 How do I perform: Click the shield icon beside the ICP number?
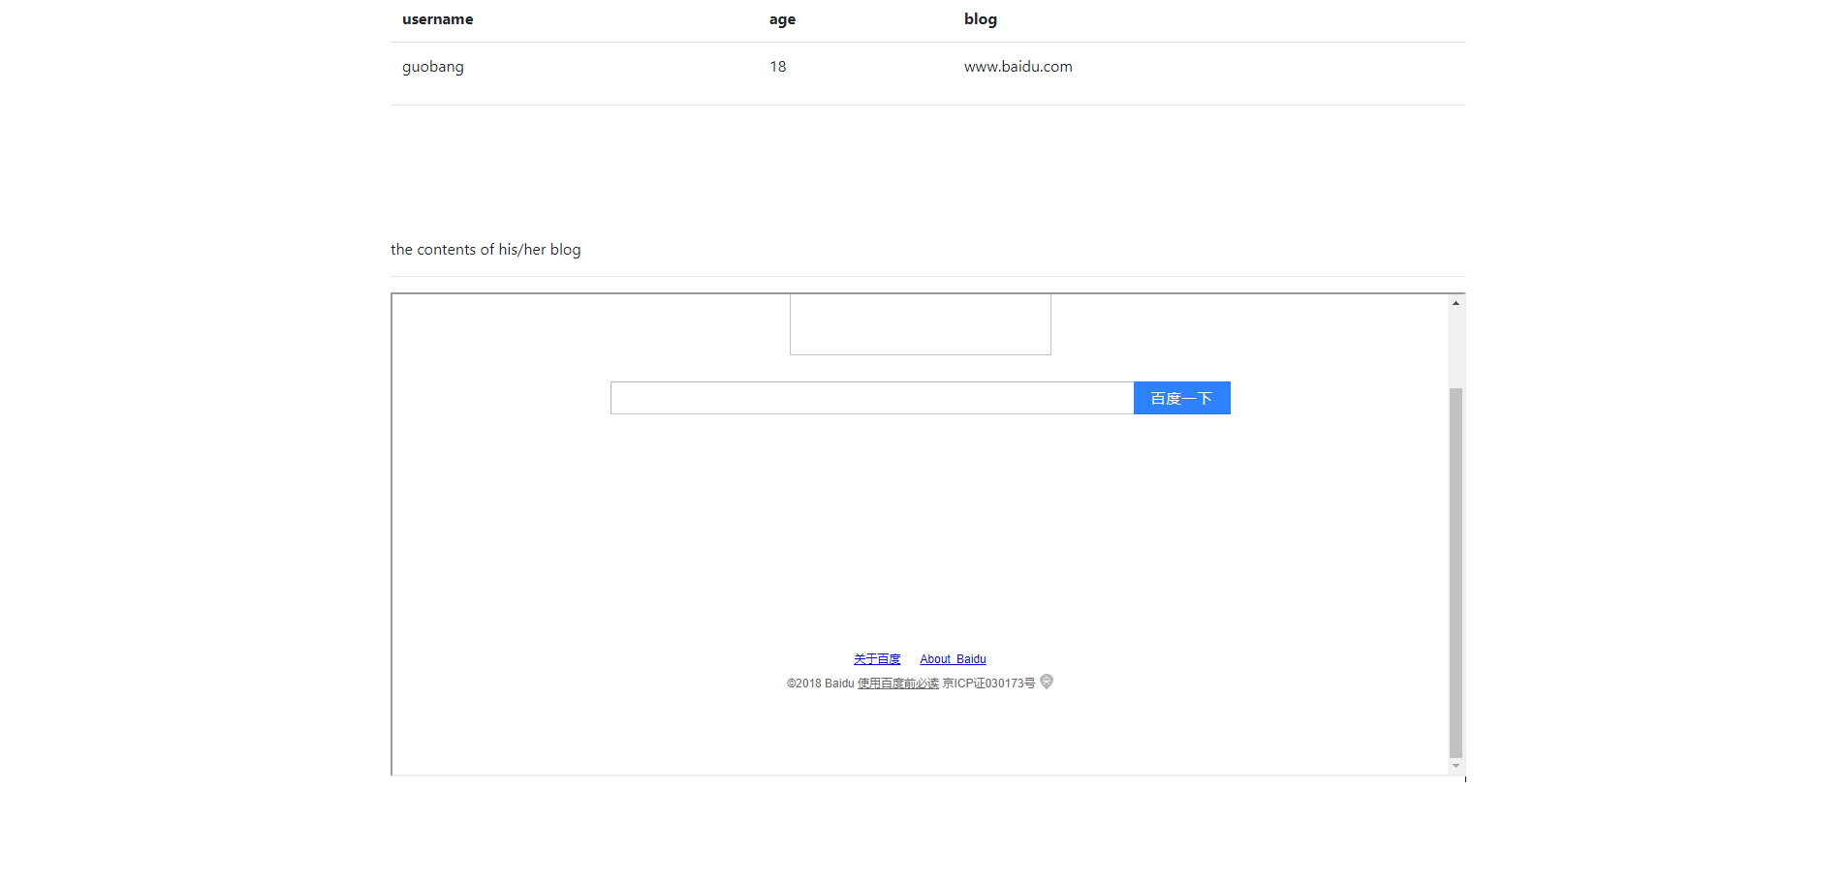(x=1047, y=682)
